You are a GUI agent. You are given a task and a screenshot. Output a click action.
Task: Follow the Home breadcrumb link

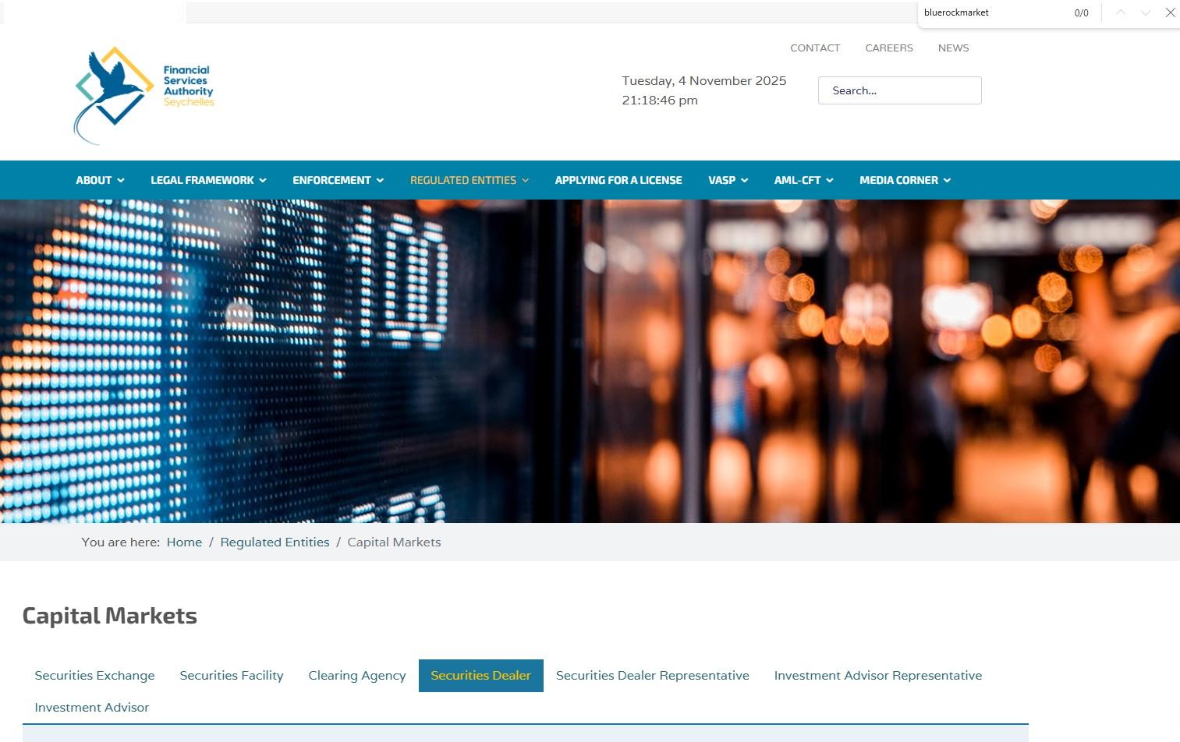184,542
